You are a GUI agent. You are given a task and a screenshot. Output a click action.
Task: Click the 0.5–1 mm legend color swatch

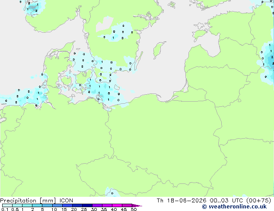17,205
